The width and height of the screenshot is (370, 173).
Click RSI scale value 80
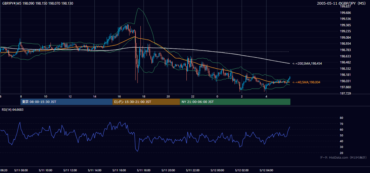[341, 118]
